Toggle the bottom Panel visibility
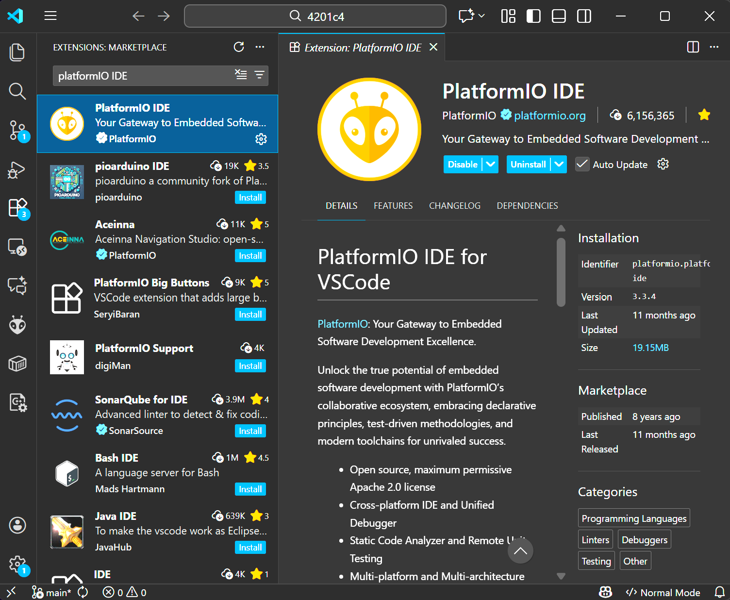Screen dimensions: 730x600 point(559,16)
